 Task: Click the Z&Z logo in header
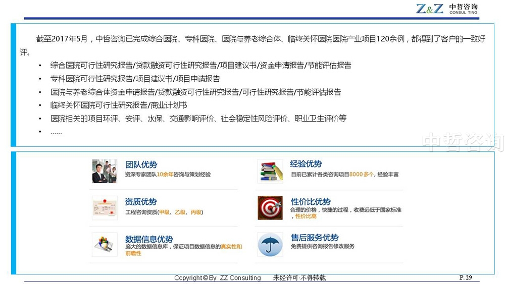click(x=430, y=9)
